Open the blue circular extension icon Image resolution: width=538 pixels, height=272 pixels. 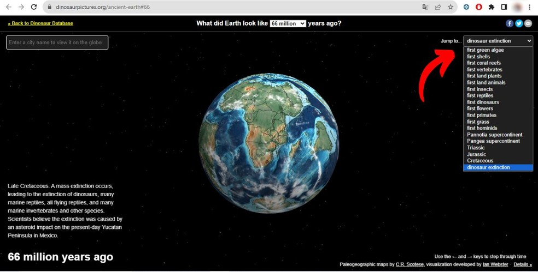coord(466,7)
